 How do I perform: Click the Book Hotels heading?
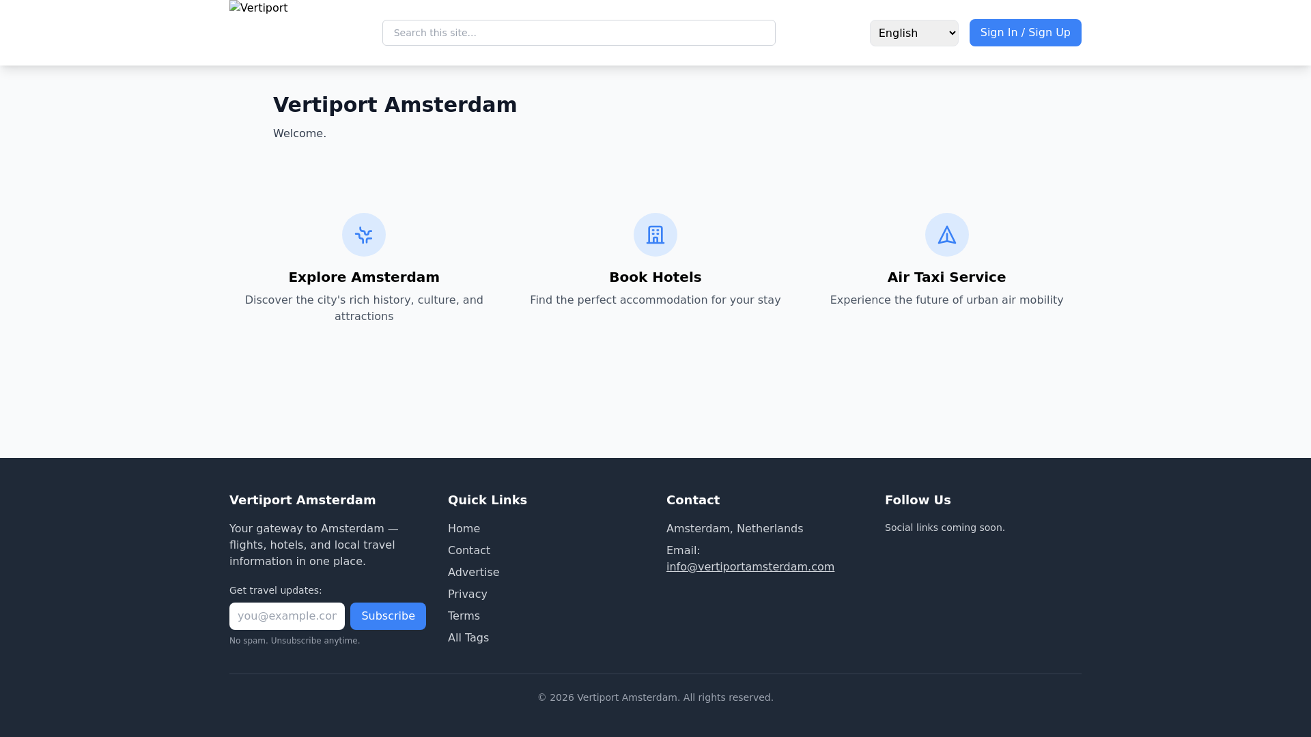655,277
